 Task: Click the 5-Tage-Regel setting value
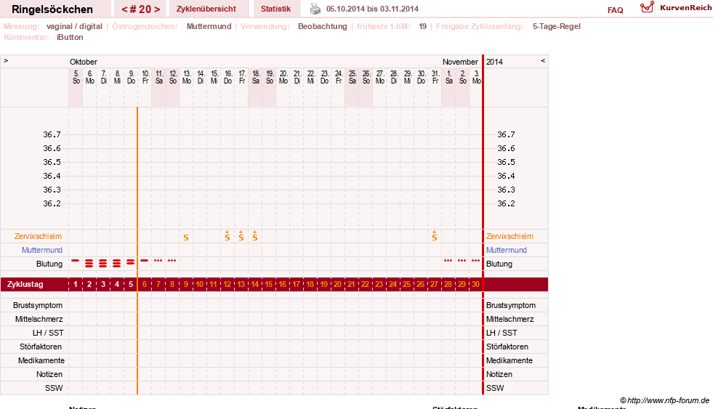(557, 26)
